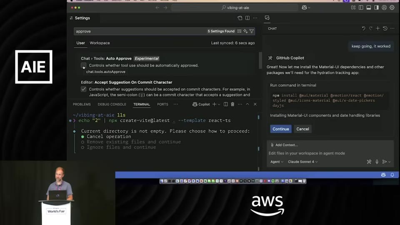Go back using the title bar arrow

(x=157, y=7)
